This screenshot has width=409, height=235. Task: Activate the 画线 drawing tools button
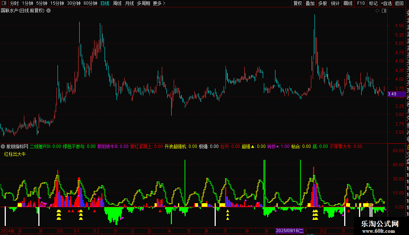pos(348,3)
